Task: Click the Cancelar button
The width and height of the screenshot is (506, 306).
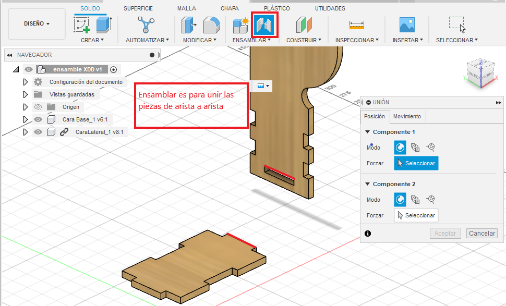Action: pos(482,234)
